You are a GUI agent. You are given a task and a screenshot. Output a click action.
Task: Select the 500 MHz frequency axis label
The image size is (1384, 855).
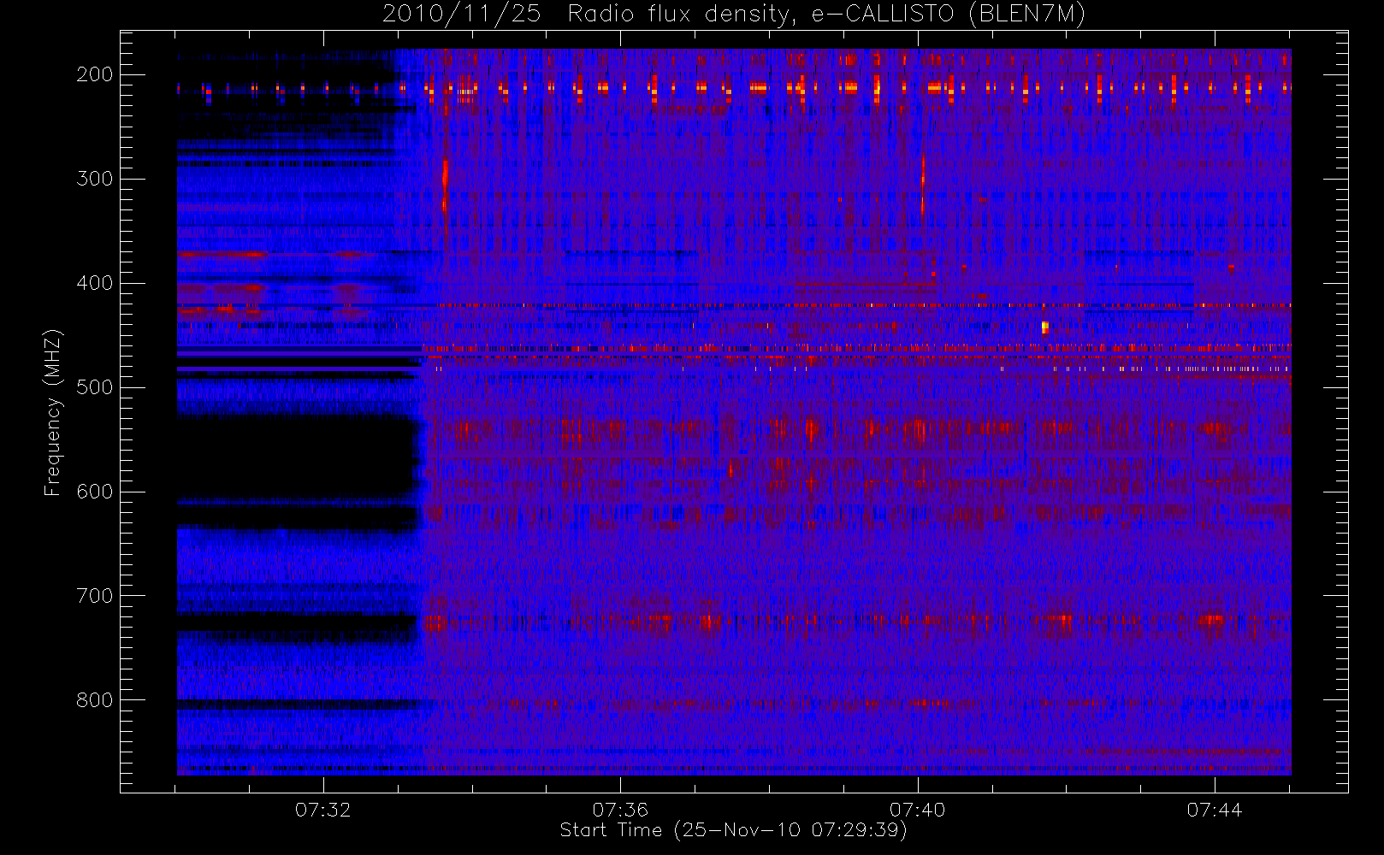[94, 387]
